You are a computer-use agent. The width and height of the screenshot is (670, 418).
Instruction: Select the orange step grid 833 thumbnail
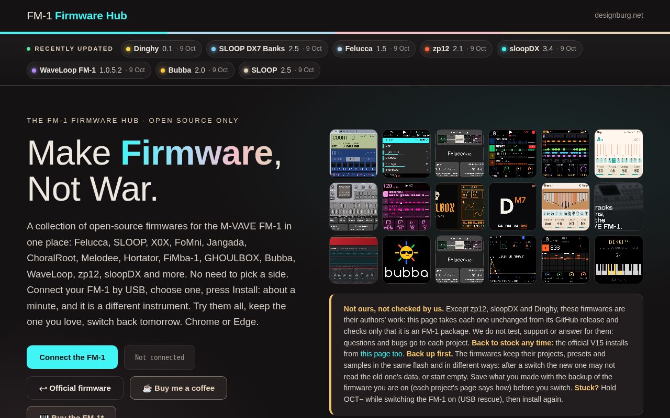click(x=565, y=260)
